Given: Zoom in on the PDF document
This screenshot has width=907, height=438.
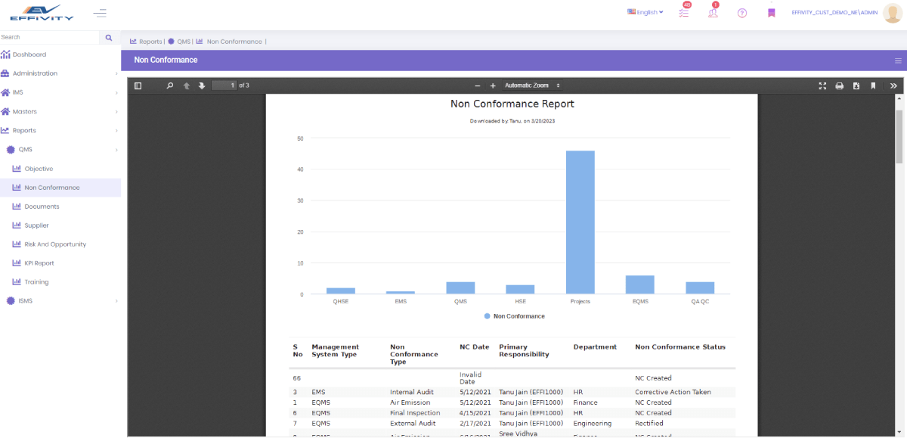Looking at the screenshot, I should tap(491, 85).
